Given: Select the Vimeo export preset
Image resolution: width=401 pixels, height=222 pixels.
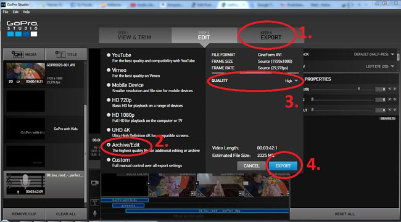Looking at the screenshot, I should point(109,70).
